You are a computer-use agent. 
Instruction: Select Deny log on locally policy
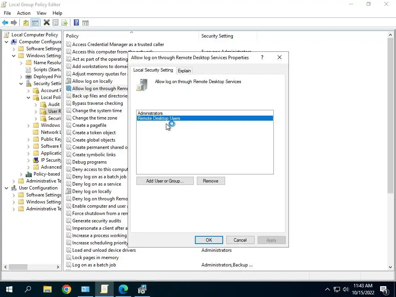point(92,191)
